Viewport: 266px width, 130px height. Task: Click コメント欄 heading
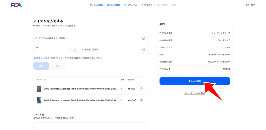coord(38,115)
